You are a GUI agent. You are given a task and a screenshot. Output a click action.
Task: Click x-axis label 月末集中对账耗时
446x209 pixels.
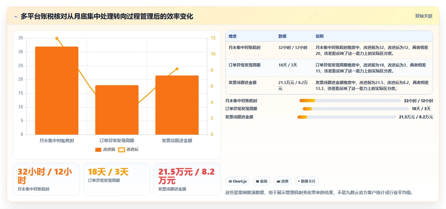[57, 141]
